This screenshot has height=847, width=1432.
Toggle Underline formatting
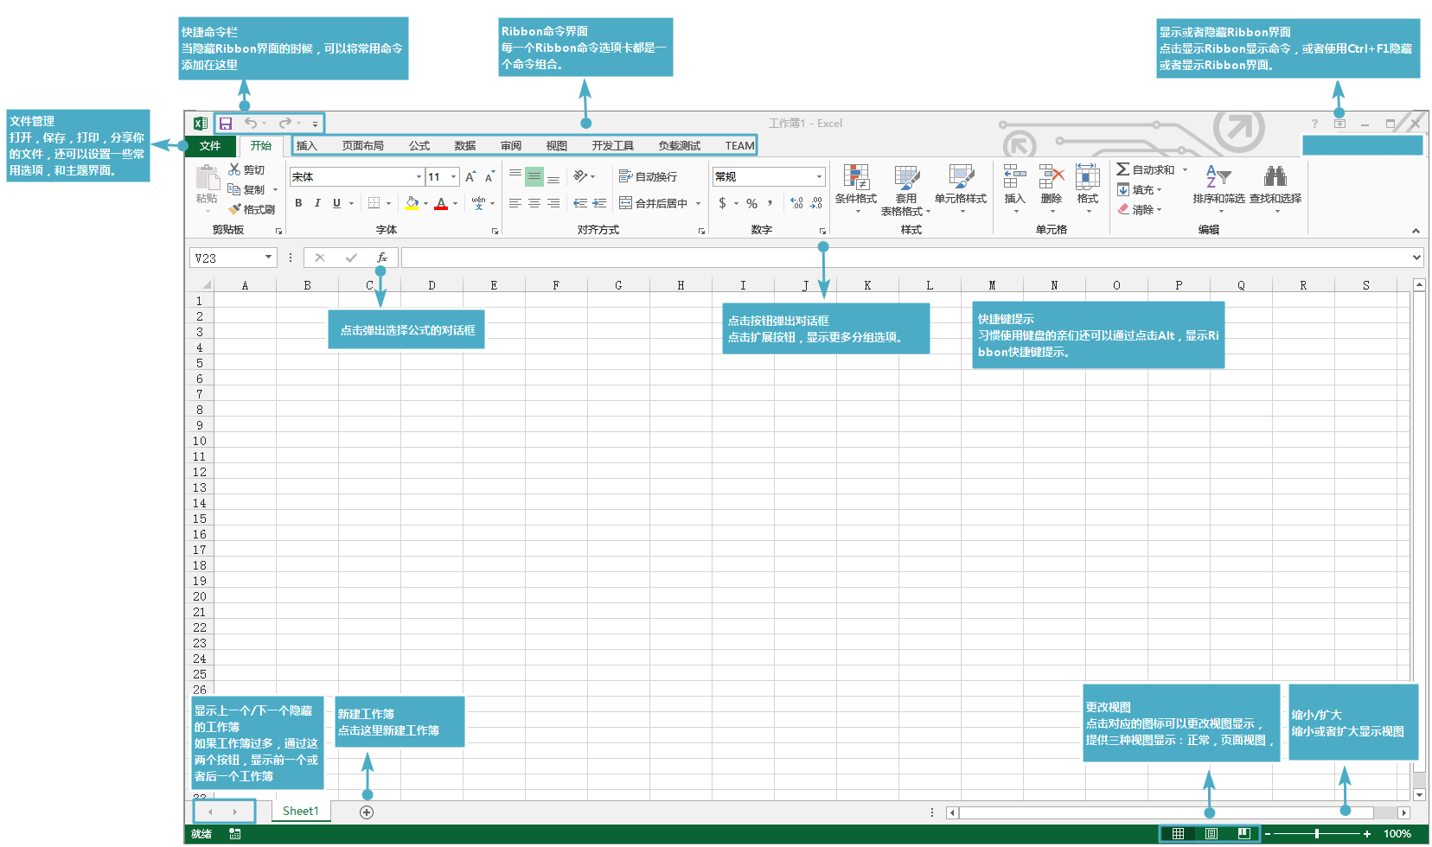point(336,203)
